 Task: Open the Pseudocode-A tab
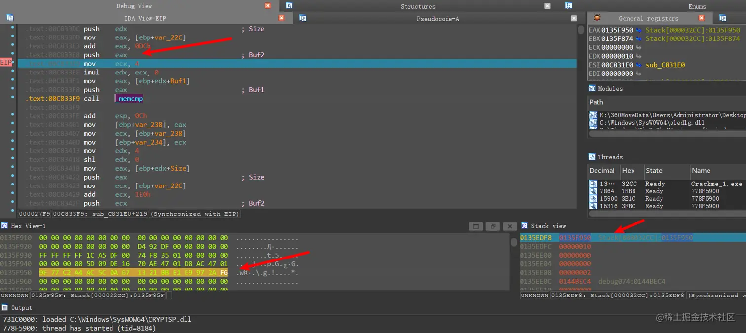pyautogui.click(x=438, y=19)
